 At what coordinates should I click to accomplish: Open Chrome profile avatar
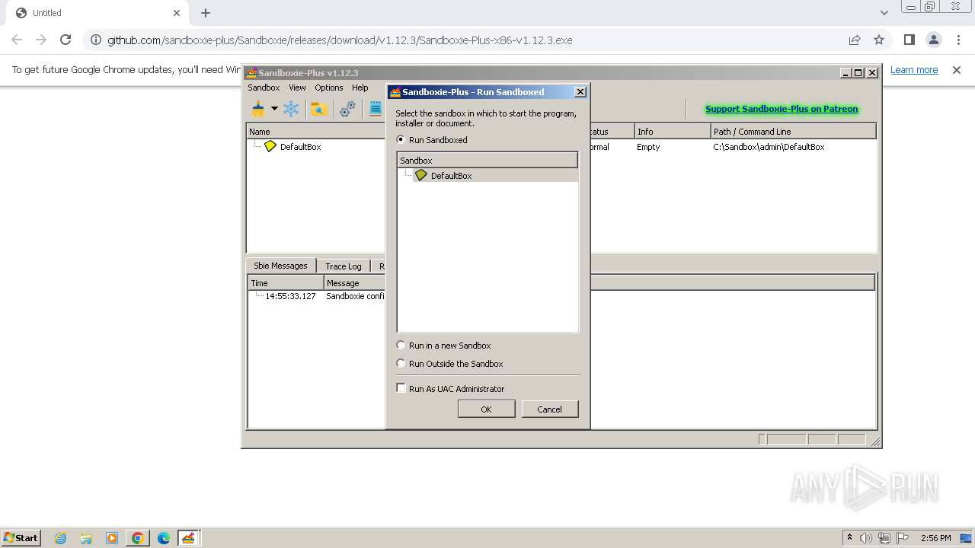[934, 40]
